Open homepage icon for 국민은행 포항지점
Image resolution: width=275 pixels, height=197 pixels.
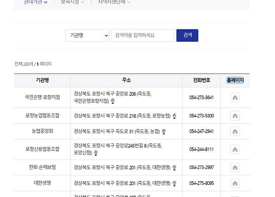point(235,98)
